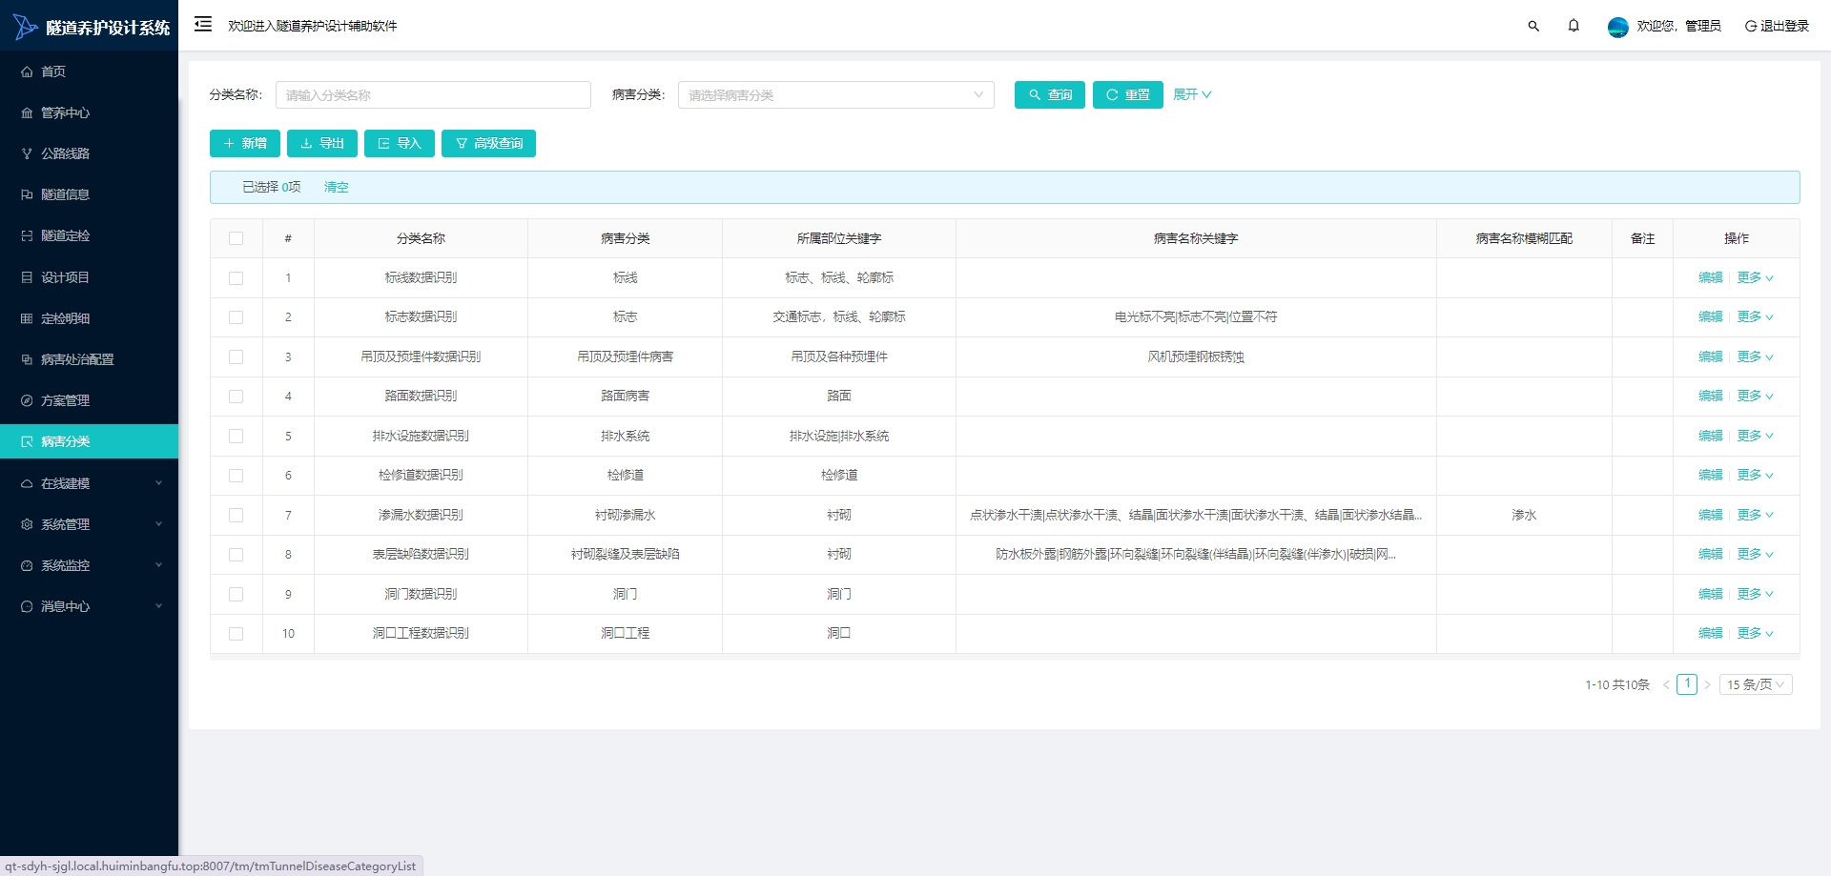Click the tunnel system logo
Viewport: 1831px width, 876px height.
(x=25, y=27)
